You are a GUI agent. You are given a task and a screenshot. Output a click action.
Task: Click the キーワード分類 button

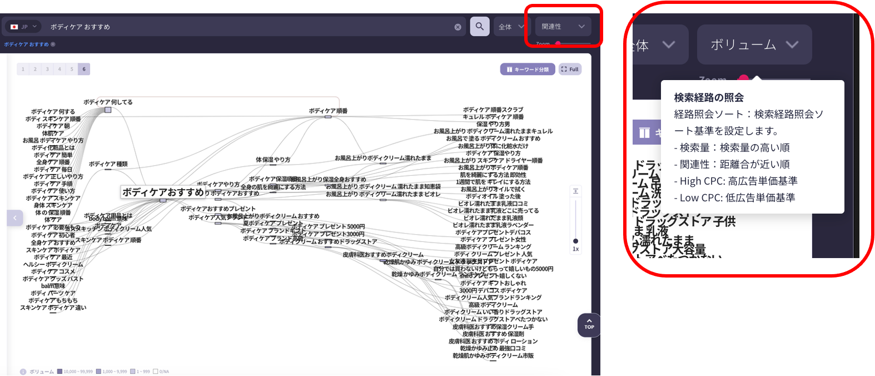528,69
